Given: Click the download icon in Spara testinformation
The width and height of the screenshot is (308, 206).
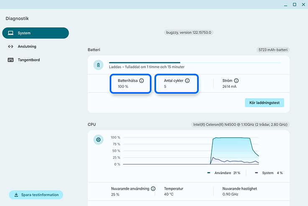Looking at the screenshot, I should 16,195.
